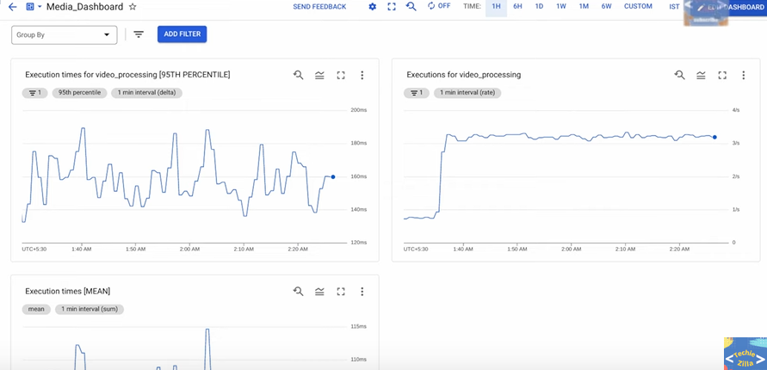767x370 pixels.
Task: Open more options for Execution times [MEAN] chart
Action: coord(362,292)
